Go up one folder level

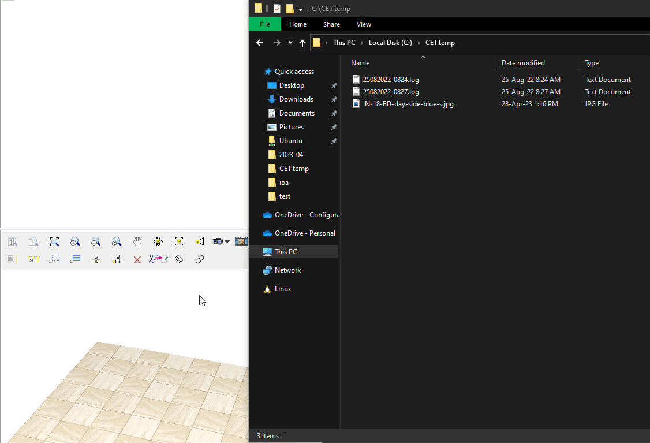pos(302,43)
